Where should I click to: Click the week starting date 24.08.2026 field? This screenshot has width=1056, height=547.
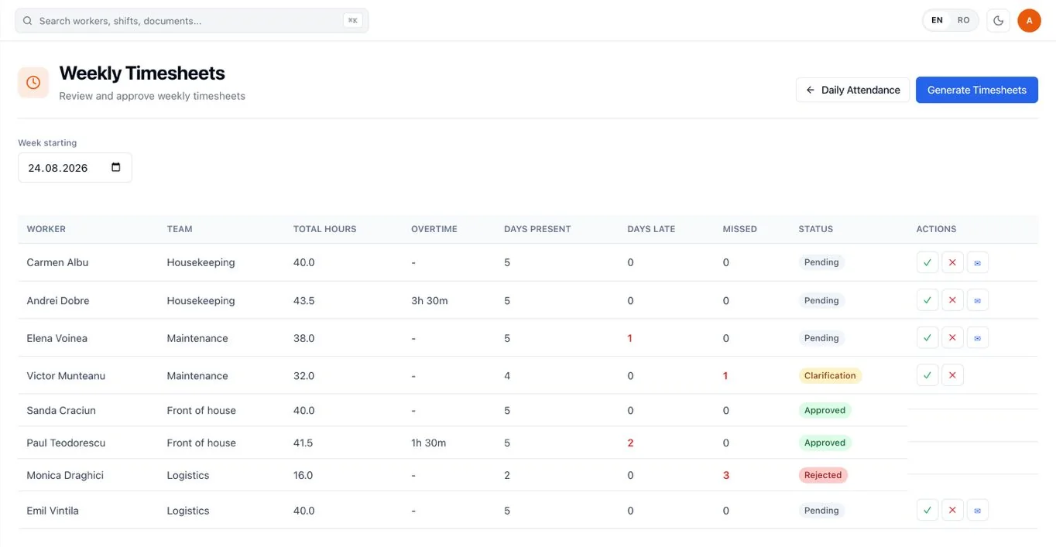[x=74, y=167]
